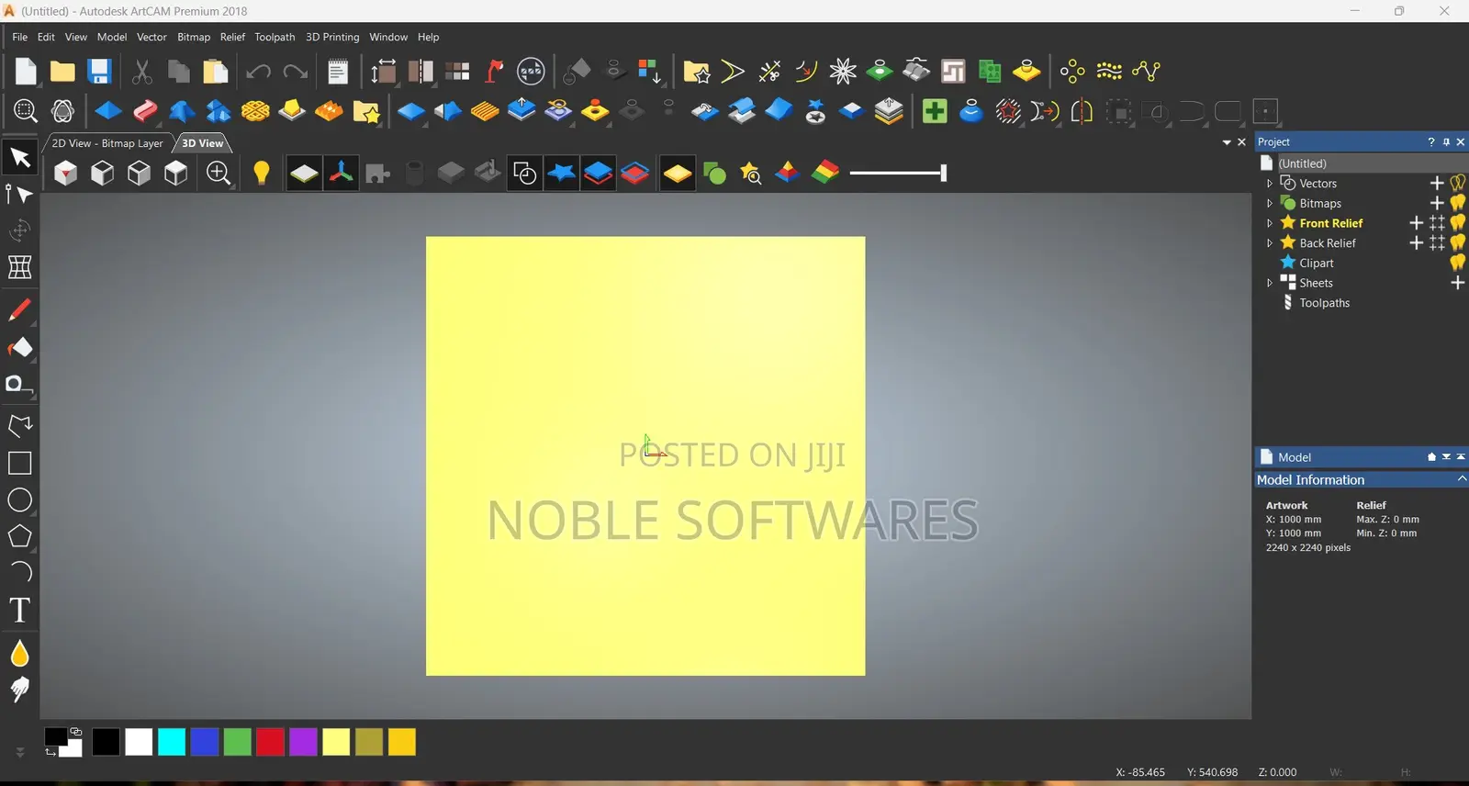This screenshot has height=786, width=1469.
Task: Open the green plus Add Relief icon
Action: click(x=935, y=111)
